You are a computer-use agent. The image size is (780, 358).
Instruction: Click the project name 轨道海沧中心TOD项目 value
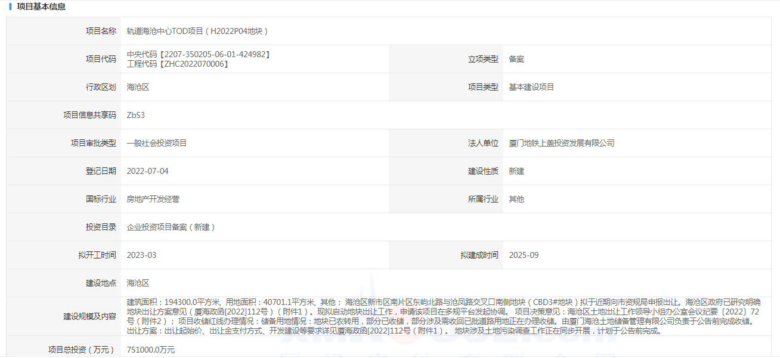197,31
